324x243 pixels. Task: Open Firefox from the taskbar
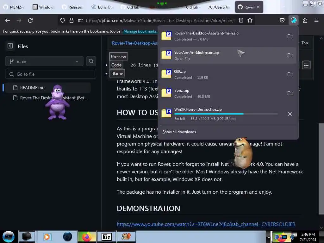pyautogui.click(x=87, y=237)
